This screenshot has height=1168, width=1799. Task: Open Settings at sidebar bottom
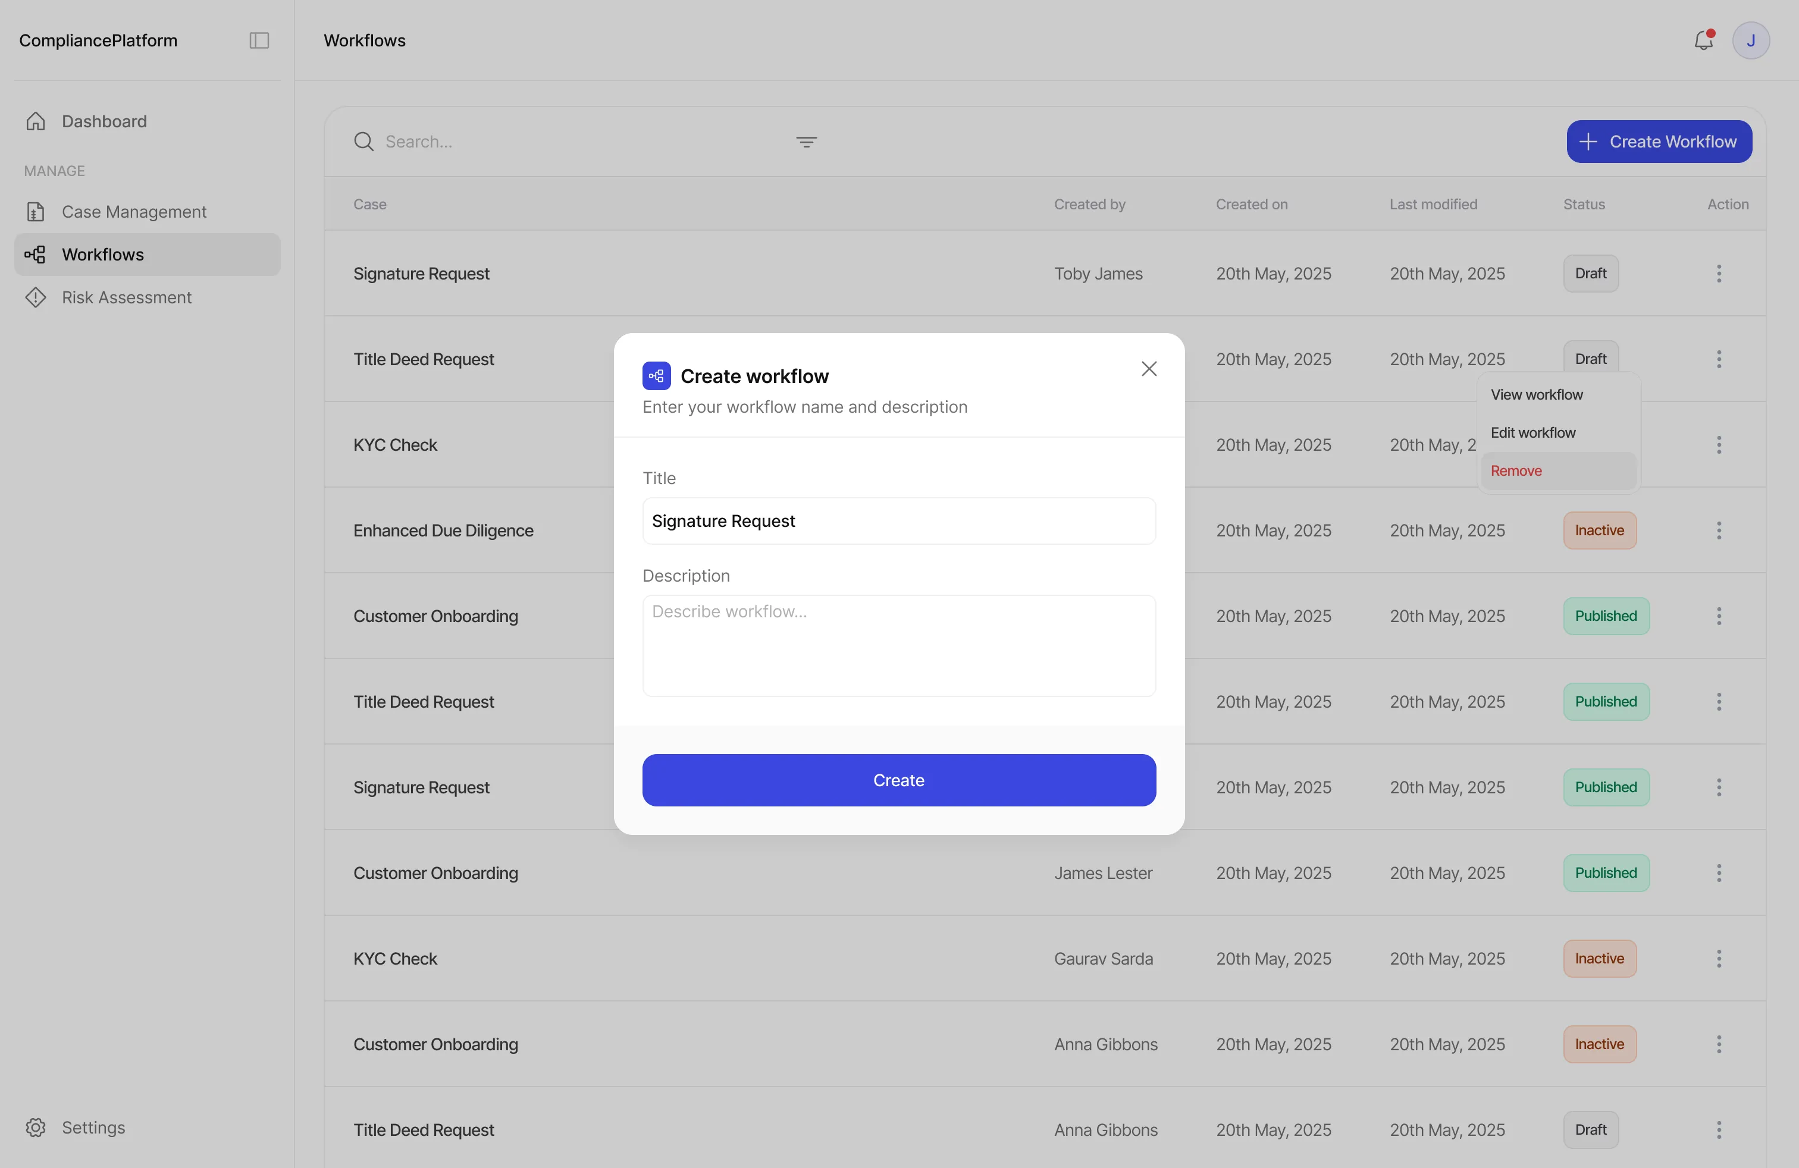(x=93, y=1127)
